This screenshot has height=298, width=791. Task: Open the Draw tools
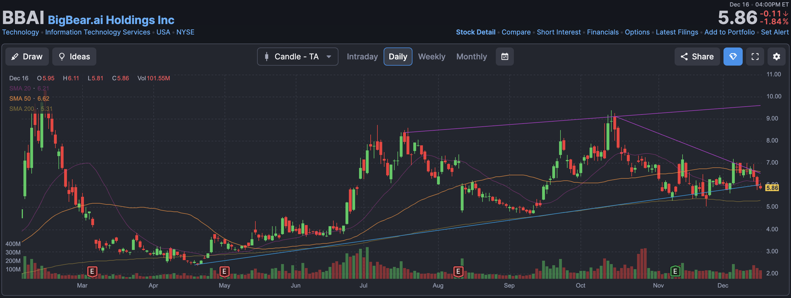point(27,57)
